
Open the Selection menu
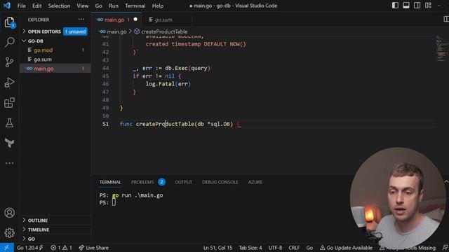(x=59, y=6)
